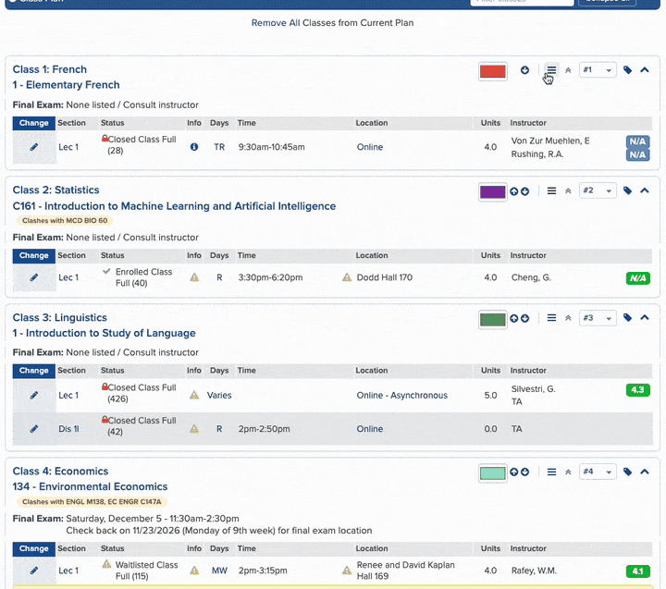
Task: Click double-chevron up icon for Statistics class
Action: (568, 191)
